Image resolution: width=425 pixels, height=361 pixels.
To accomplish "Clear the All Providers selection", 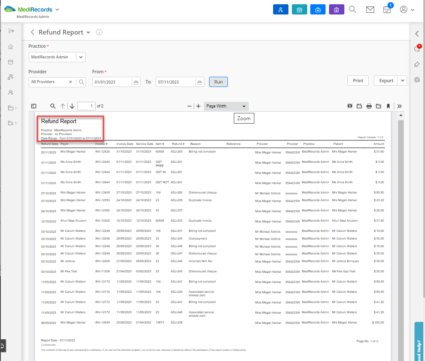I will point(70,82).
